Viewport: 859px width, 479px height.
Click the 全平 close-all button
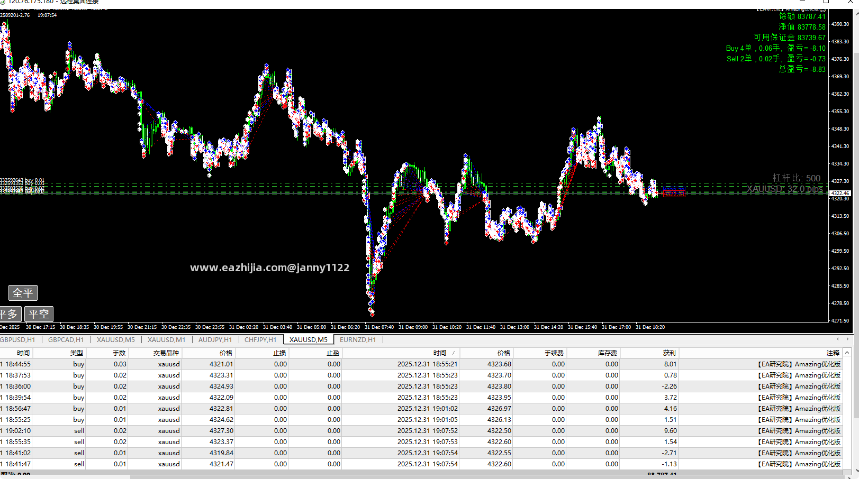23,293
